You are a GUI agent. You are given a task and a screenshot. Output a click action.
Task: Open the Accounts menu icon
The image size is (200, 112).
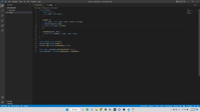point(2,97)
